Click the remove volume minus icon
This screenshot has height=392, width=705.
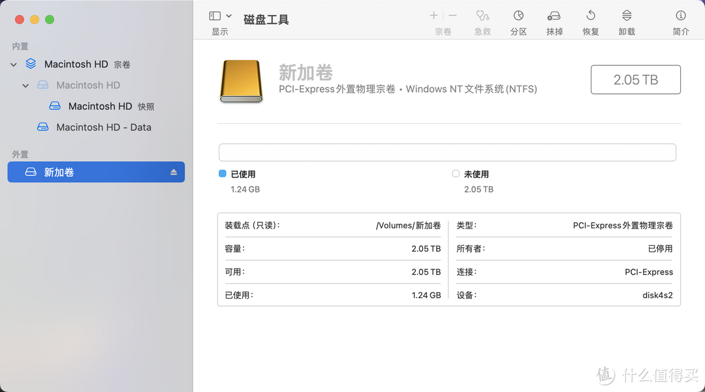pyautogui.click(x=453, y=16)
